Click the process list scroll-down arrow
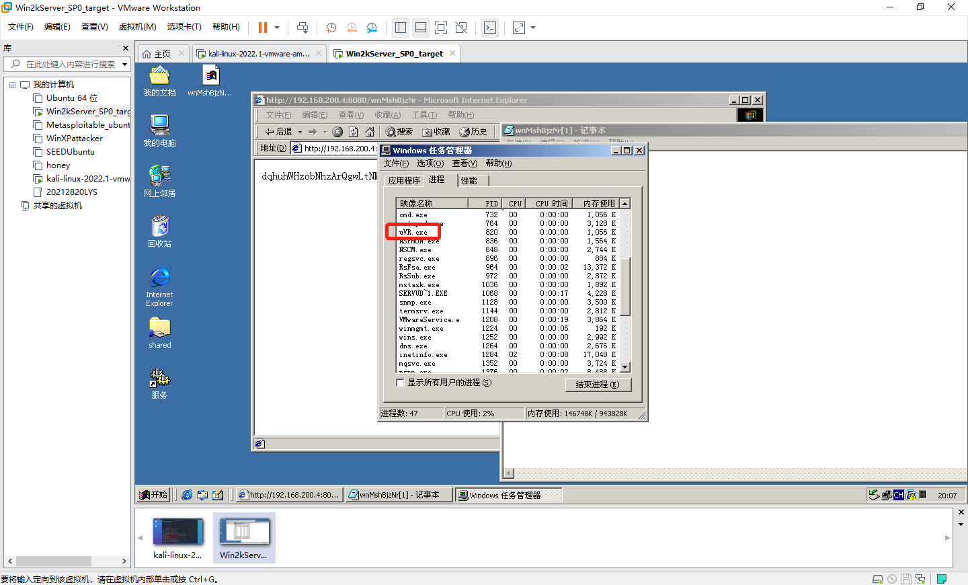The width and height of the screenshot is (968, 585). point(625,367)
